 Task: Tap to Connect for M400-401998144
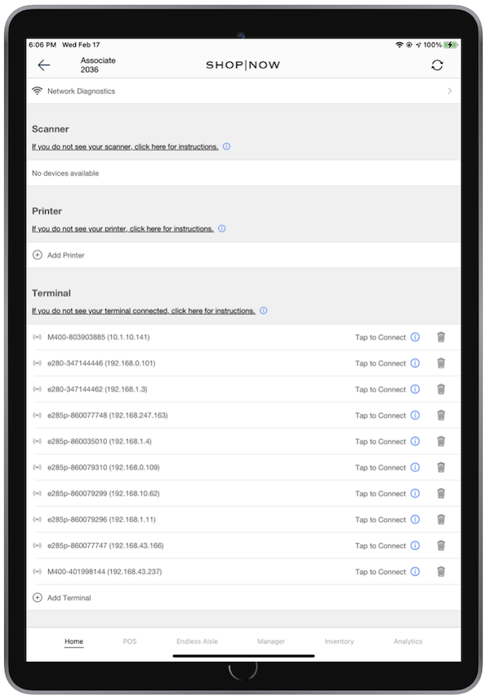(380, 572)
